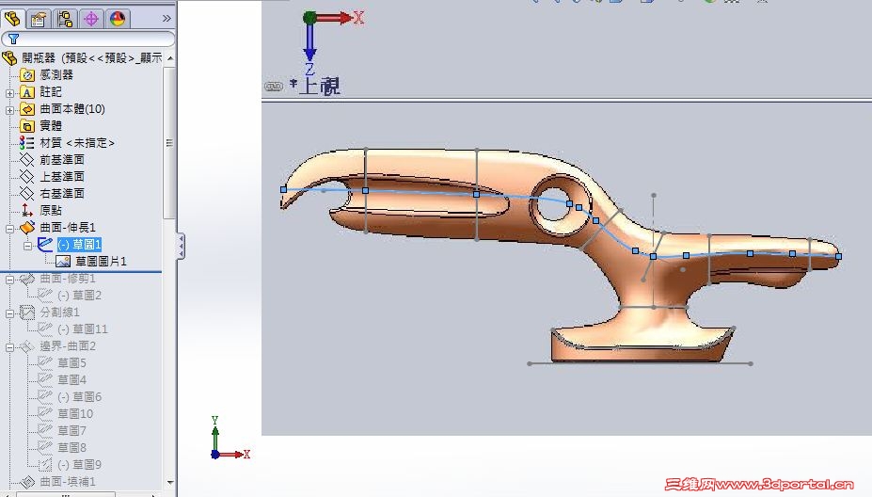
Task: Select the spline endpoint at handle end
Action: coord(839,257)
